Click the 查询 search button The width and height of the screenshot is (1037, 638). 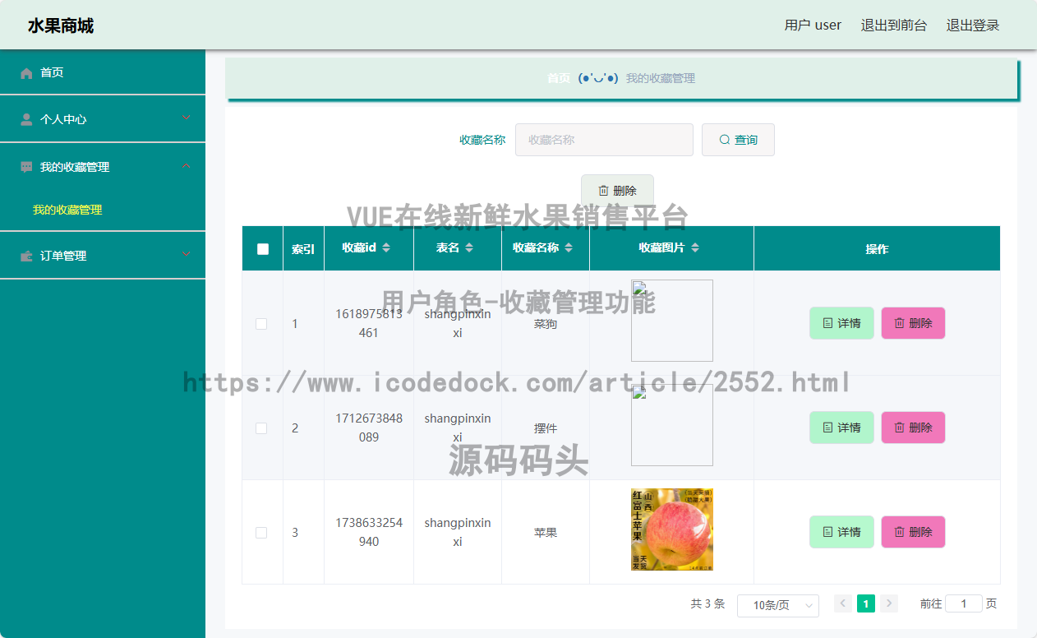pyautogui.click(x=738, y=140)
